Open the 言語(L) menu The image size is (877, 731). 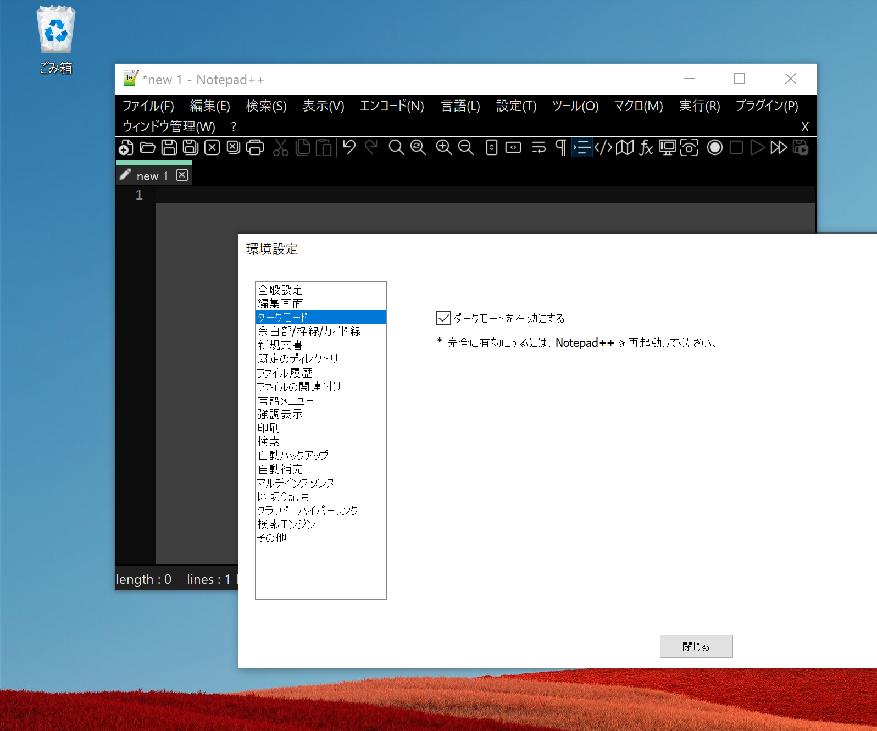click(460, 106)
